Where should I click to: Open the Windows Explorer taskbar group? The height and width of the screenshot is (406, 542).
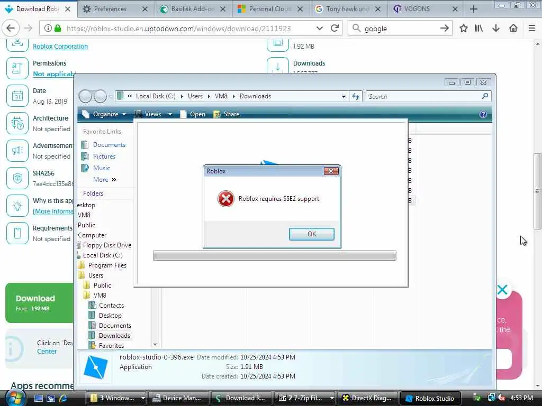pos(116,398)
